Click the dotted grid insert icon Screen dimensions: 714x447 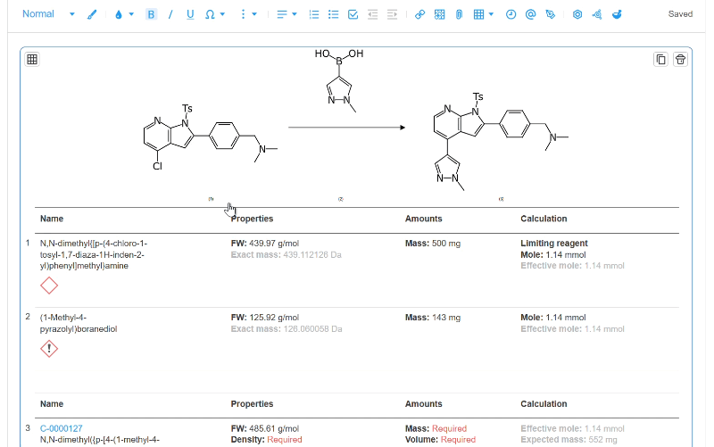point(439,14)
